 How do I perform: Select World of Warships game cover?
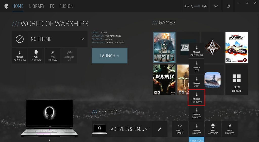coord(164,47)
